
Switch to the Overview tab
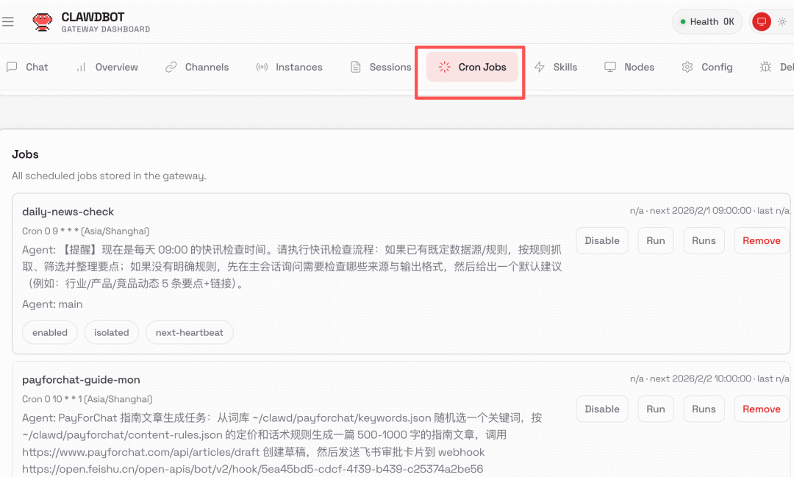(107, 67)
